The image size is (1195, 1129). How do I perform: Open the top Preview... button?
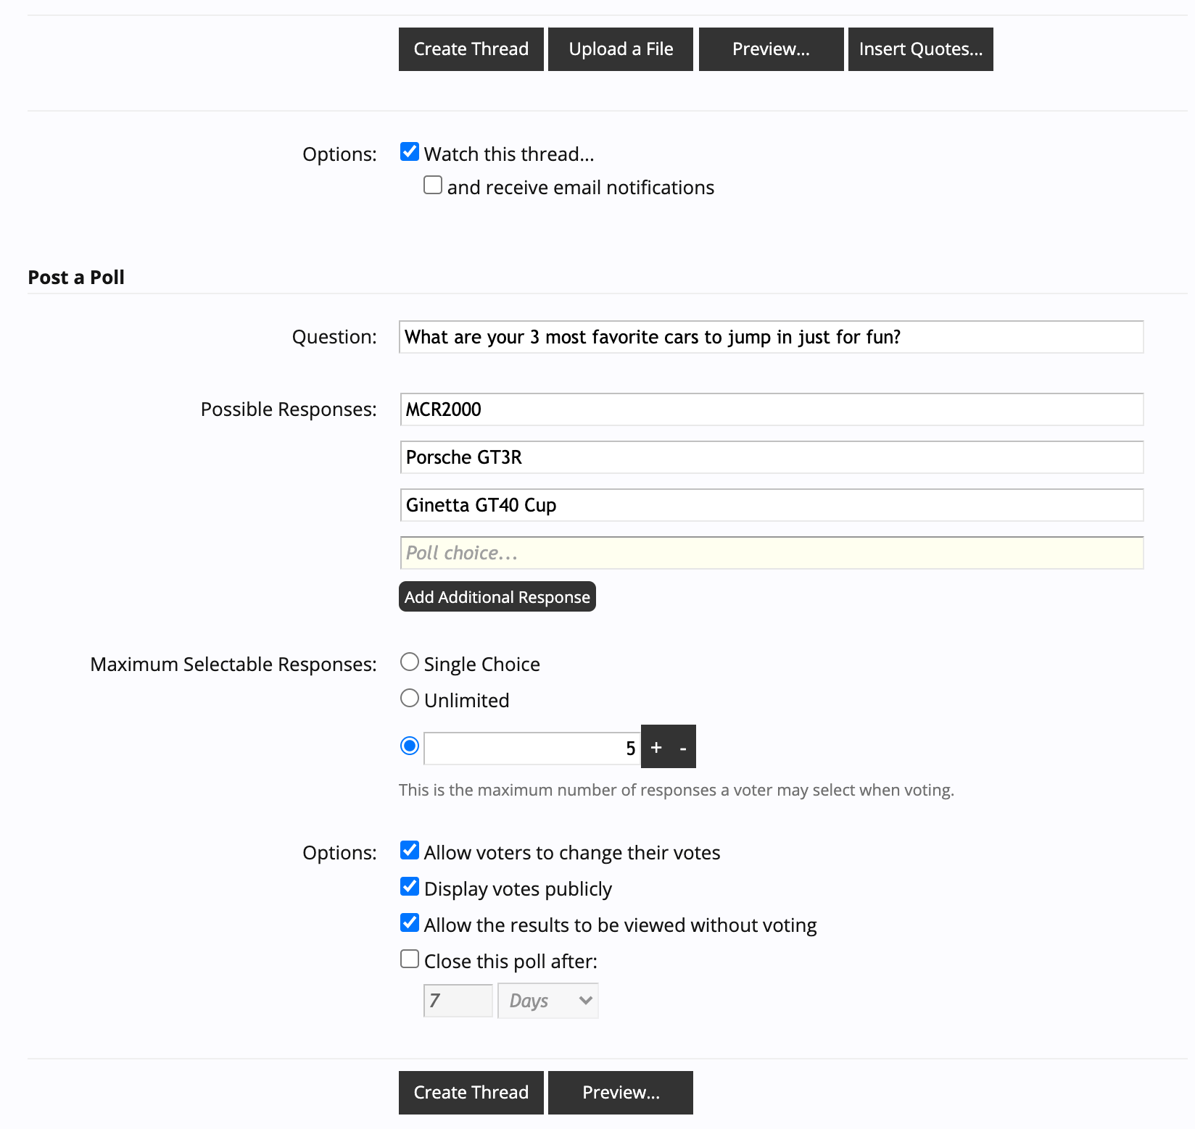[x=771, y=49]
